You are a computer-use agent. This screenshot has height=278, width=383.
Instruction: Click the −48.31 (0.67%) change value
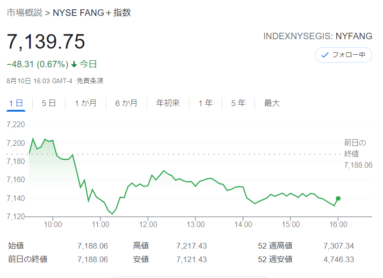(x=37, y=64)
